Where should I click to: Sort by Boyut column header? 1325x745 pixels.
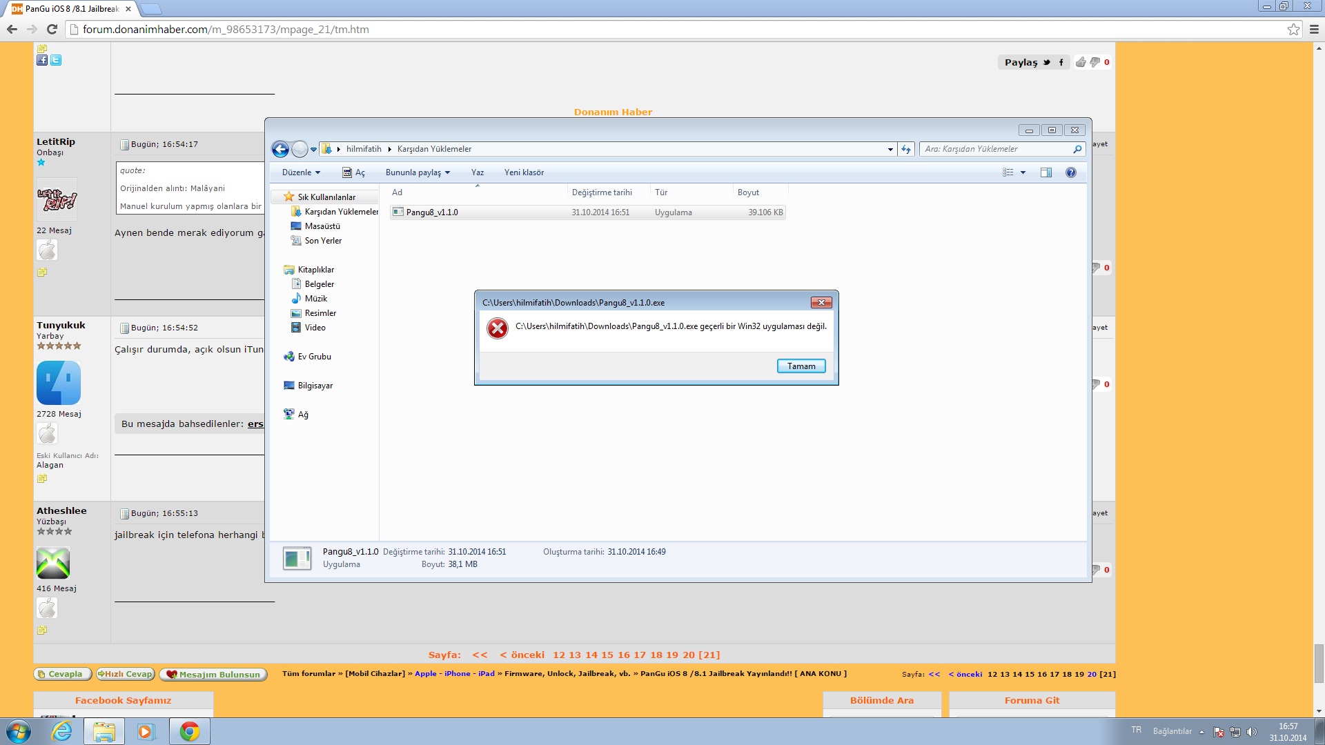[760, 192]
